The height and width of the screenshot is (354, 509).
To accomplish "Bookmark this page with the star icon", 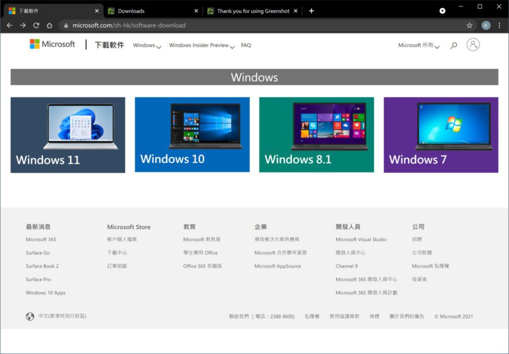I will point(469,25).
